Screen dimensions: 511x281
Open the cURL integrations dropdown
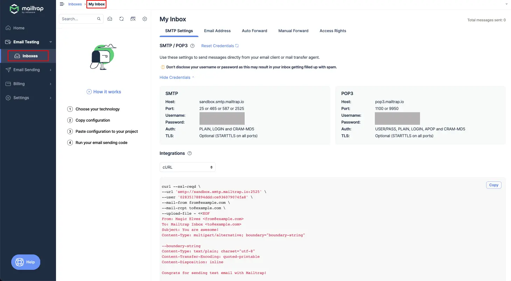(x=188, y=167)
